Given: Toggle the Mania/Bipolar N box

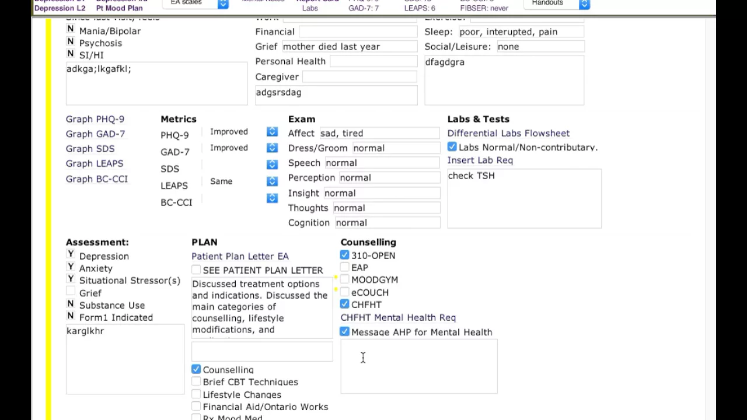Looking at the screenshot, I should click(71, 29).
